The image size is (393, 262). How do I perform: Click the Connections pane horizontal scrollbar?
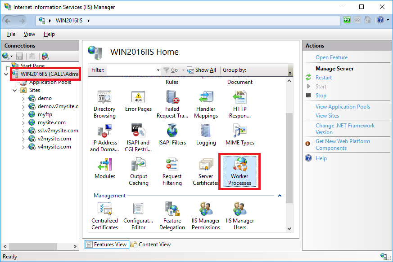(x=33, y=246)
